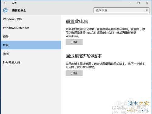Click 开始 under 回退到较早的版本
Image resolution: width=152 pixels, height=114 pixels.
pos(74,73)
